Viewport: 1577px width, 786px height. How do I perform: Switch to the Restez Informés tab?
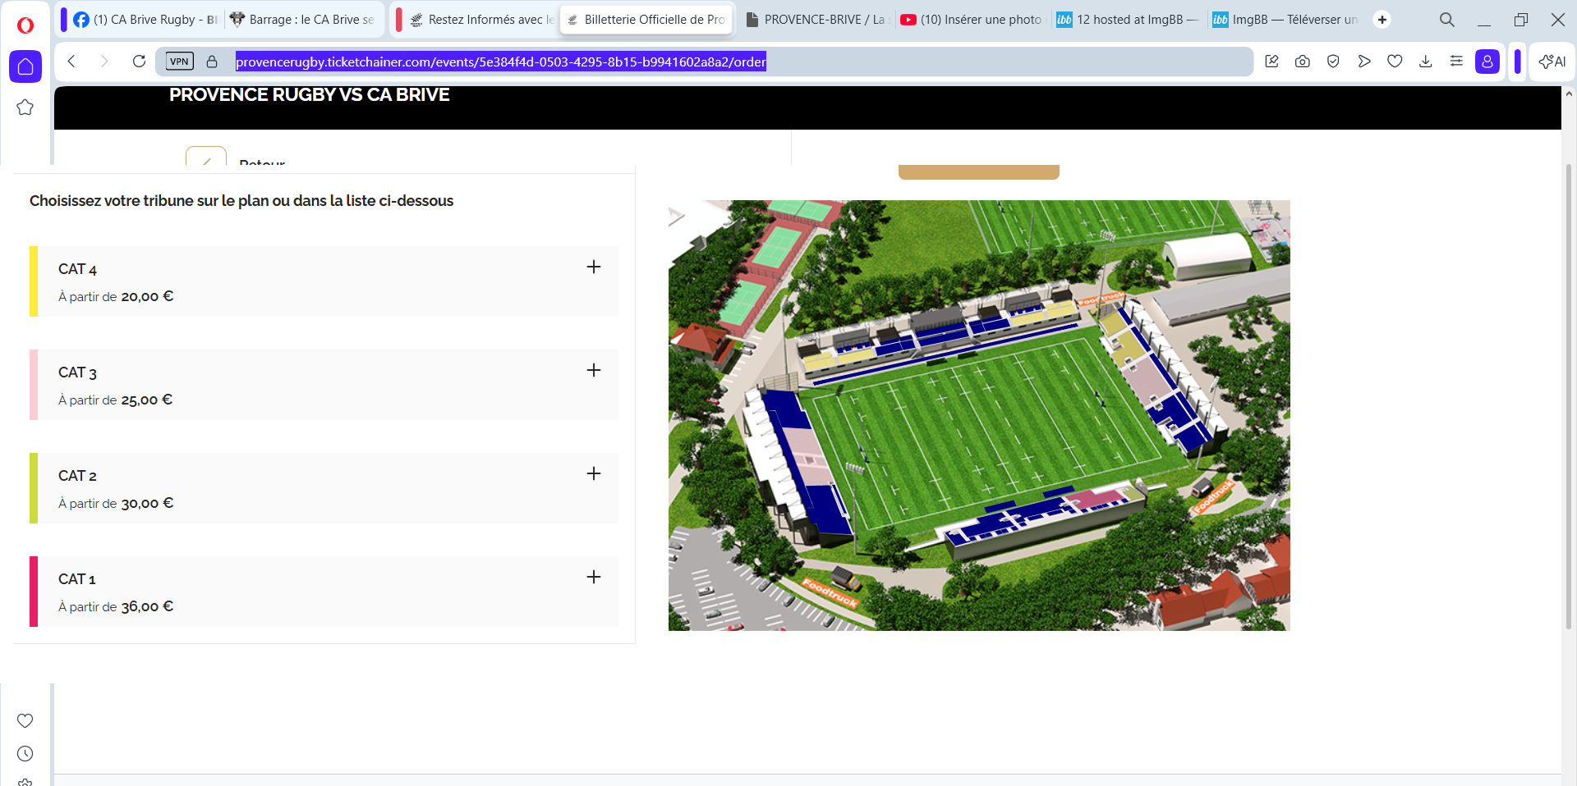[481, 20]
